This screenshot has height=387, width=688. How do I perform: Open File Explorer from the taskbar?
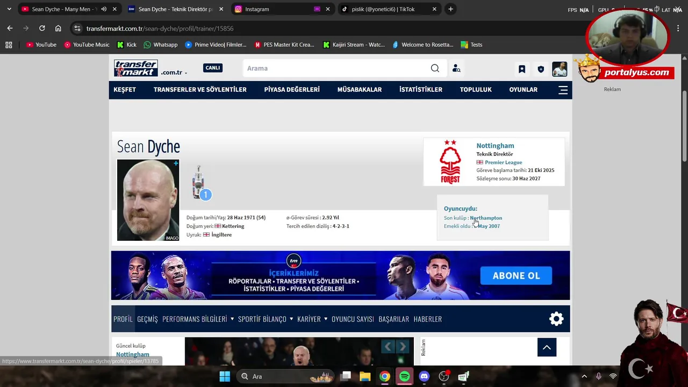pos(365,376)
